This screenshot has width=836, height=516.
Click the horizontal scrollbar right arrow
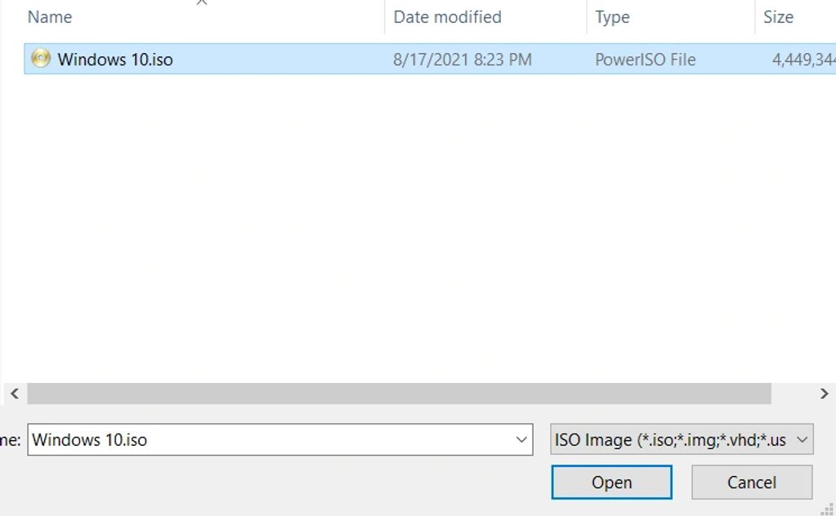(825, 394)
